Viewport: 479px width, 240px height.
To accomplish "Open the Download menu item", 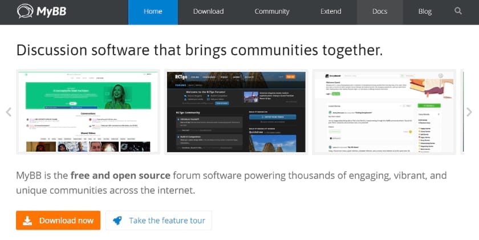I will (208, 11).
